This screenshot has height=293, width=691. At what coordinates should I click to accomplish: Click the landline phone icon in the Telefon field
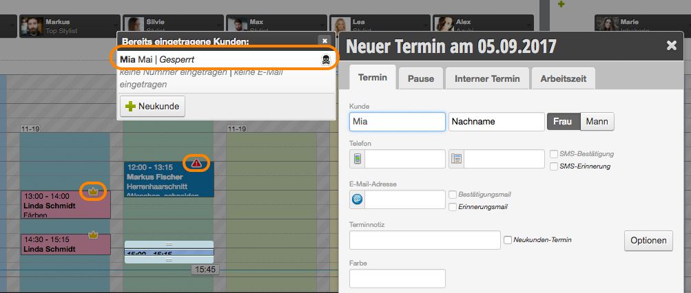tap(457, 159)
